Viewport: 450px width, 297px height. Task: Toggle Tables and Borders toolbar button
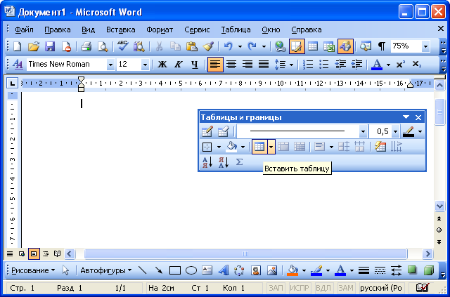pos(297,46)
